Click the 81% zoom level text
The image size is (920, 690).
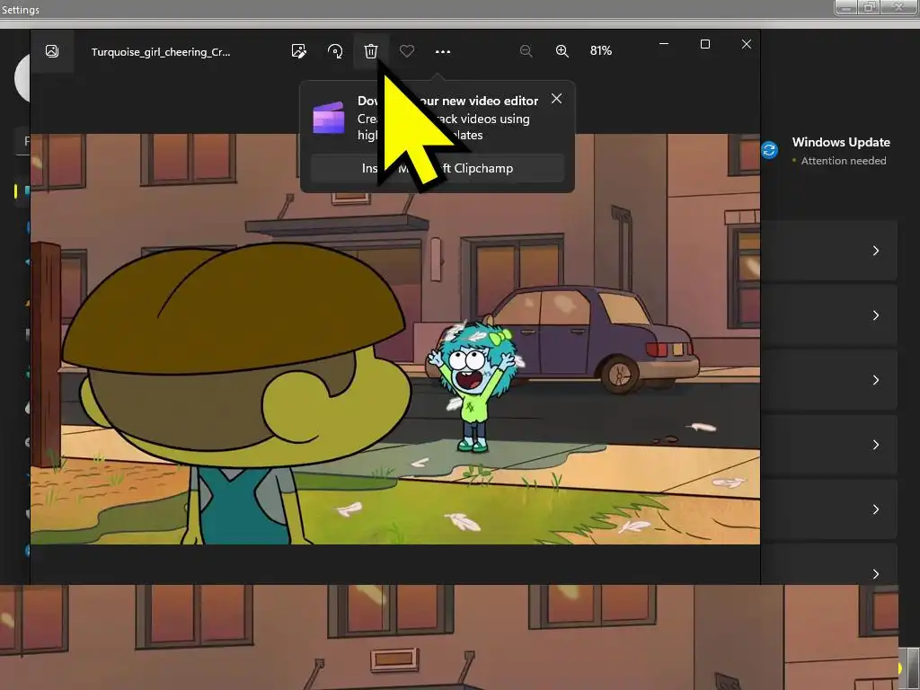pos(601,51)
